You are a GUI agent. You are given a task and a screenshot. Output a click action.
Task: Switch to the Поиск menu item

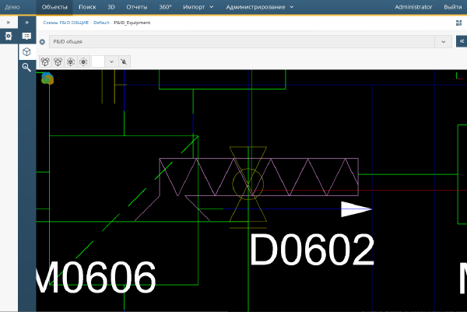[87, 6]
